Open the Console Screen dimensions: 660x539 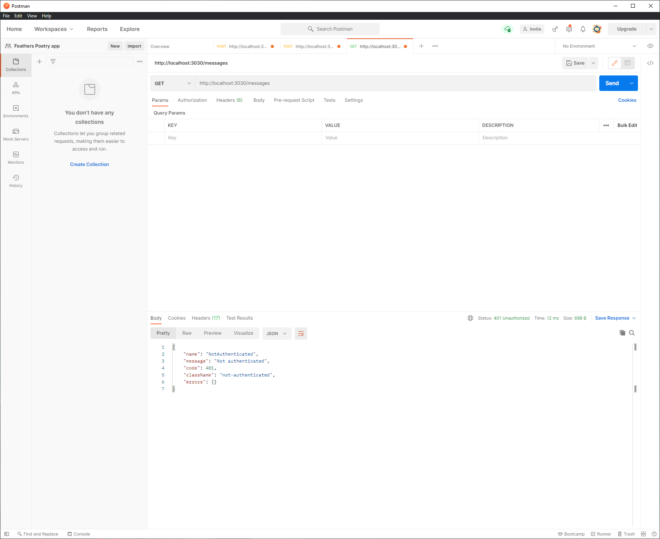(79, 534)
